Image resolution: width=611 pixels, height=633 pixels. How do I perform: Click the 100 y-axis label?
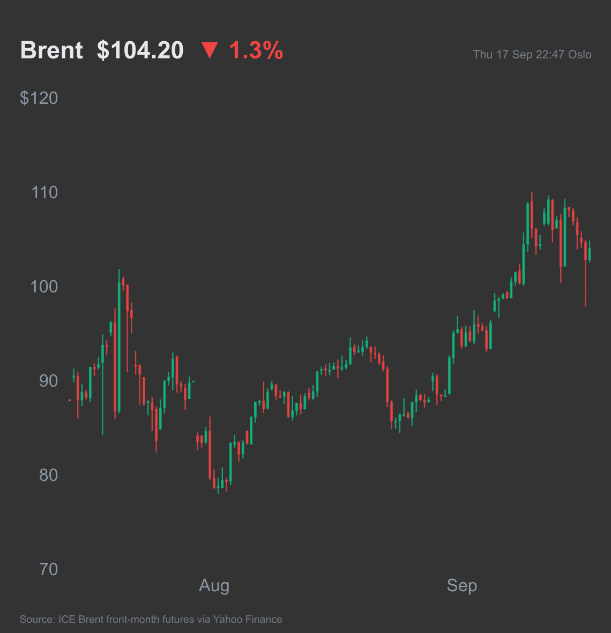tap(44, 287)
